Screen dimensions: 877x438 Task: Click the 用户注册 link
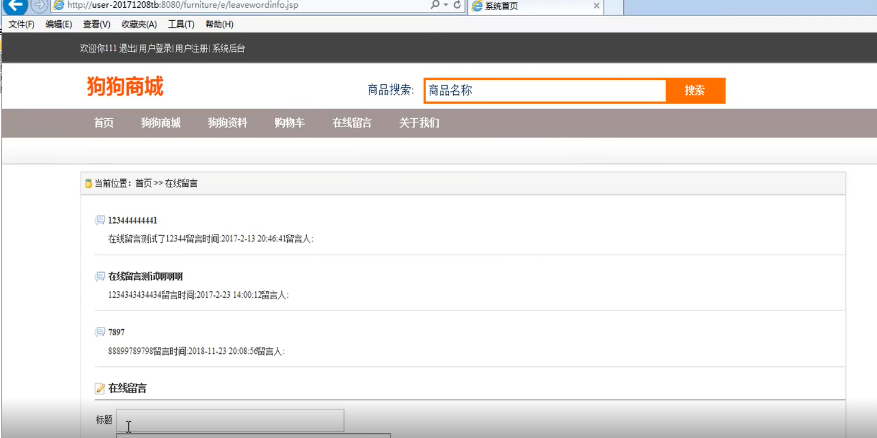[x=192, y=48]
